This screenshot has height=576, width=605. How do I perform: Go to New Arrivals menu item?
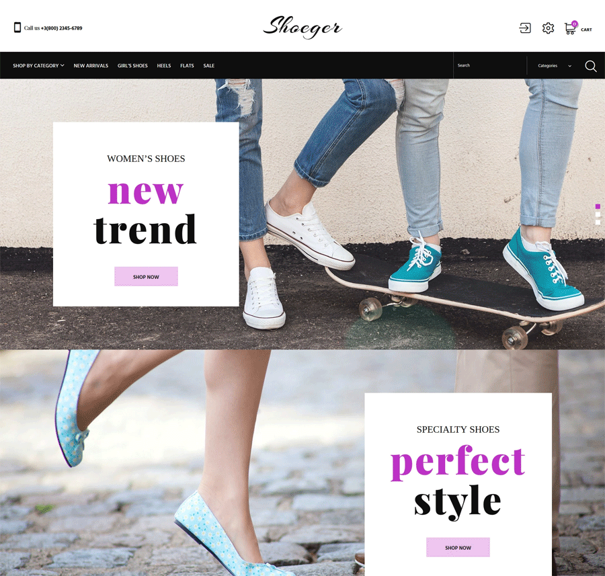tap(91, 66)
